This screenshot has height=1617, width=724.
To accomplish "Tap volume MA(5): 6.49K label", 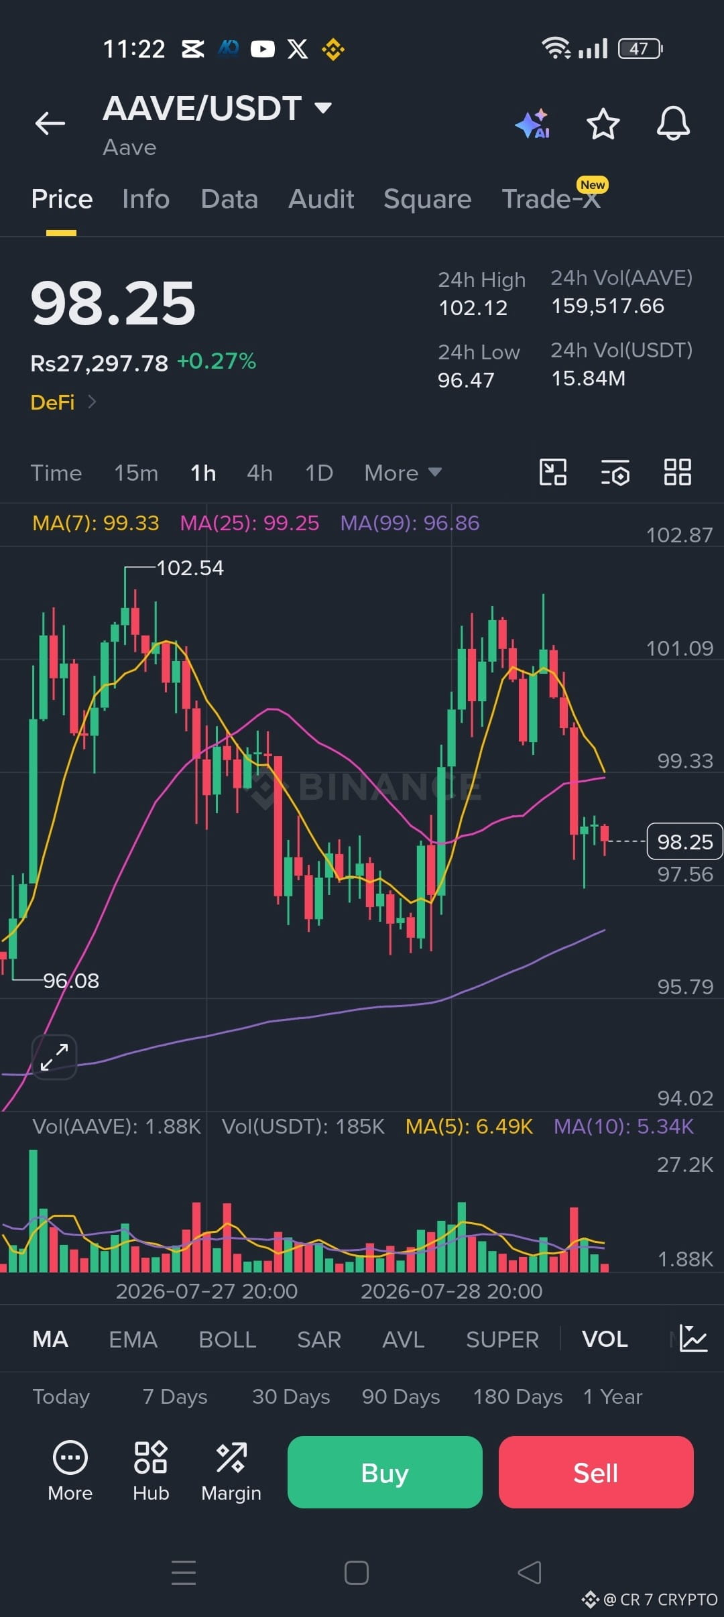I will point(469,1126).
